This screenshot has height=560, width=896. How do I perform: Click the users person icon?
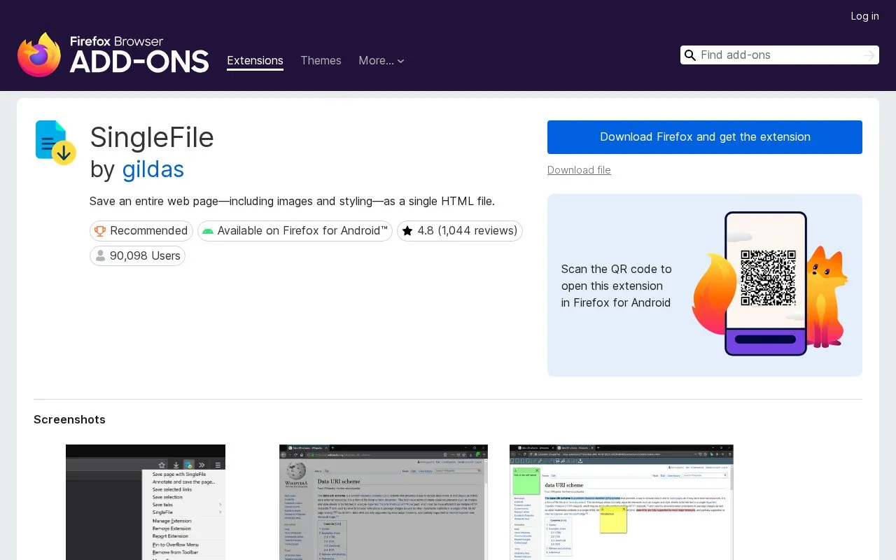[100, 256]
